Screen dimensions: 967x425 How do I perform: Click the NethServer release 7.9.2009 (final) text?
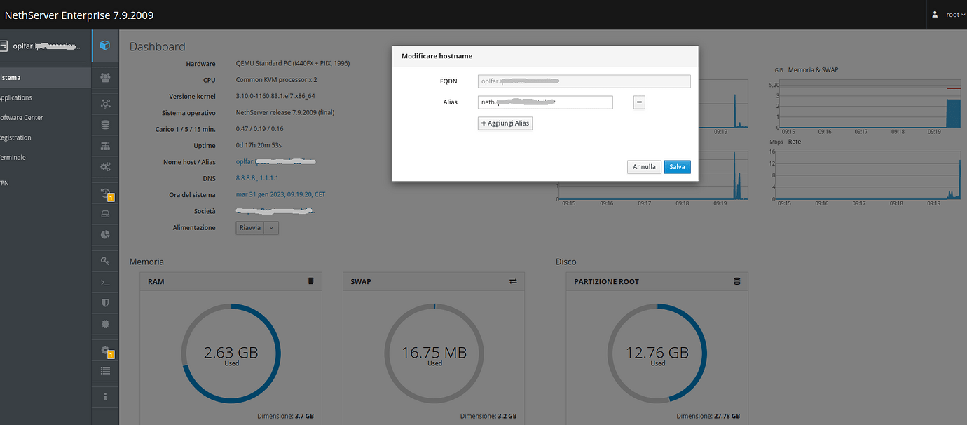point(285,112)
